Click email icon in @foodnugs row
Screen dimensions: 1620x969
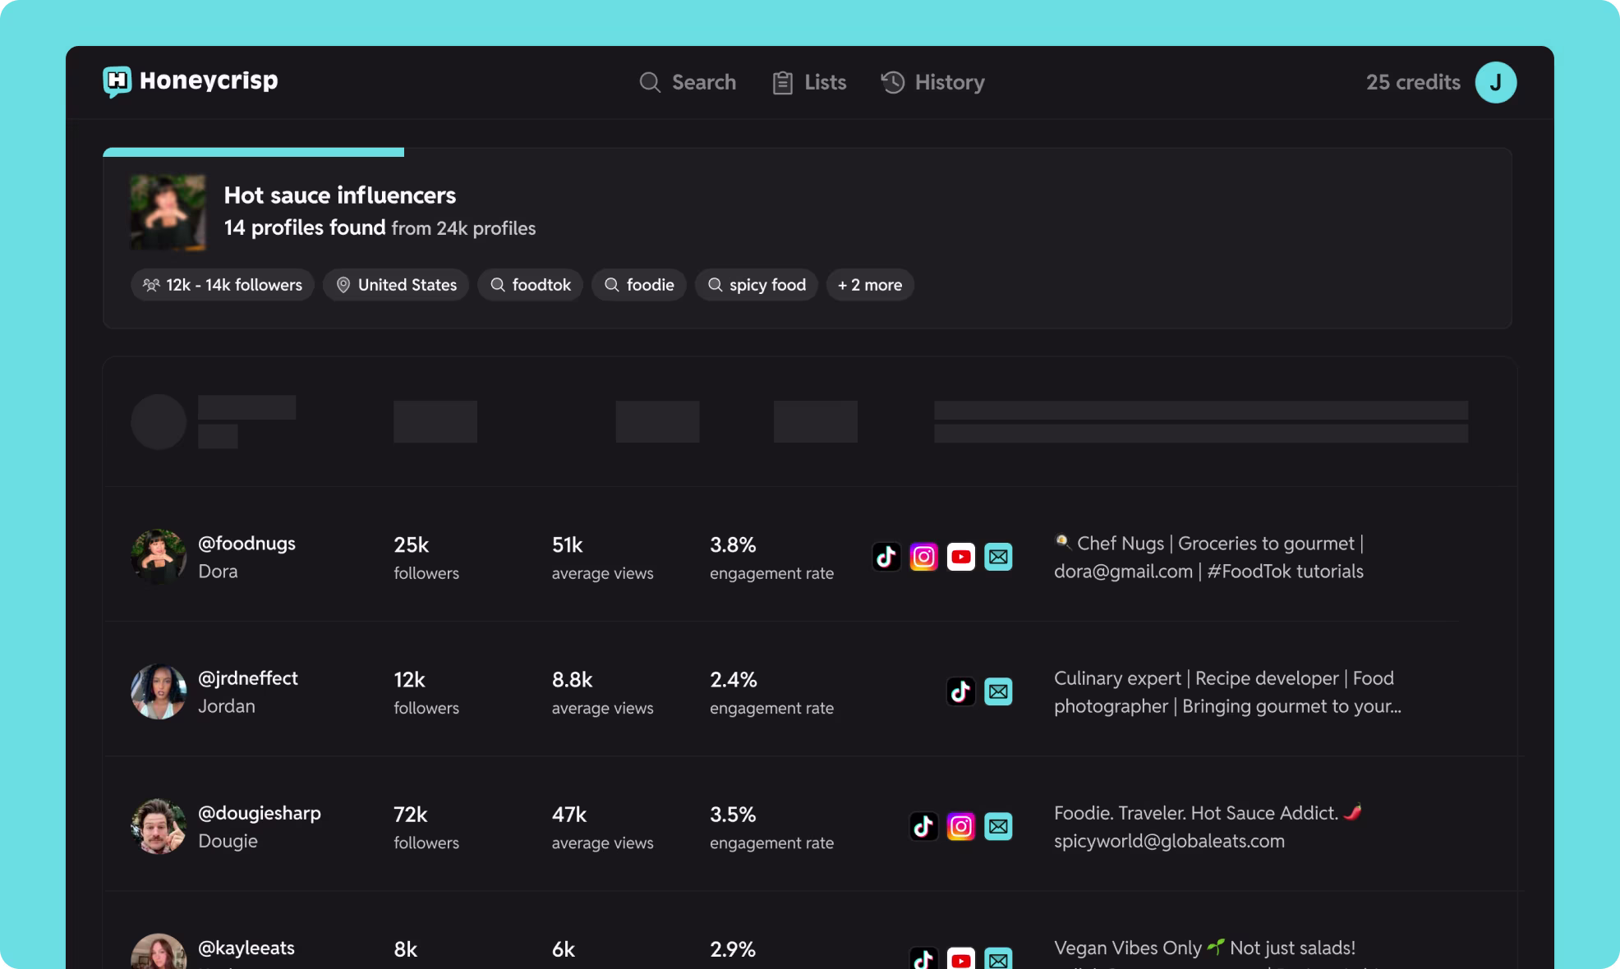pyautogui.click(x=998, y=557)
